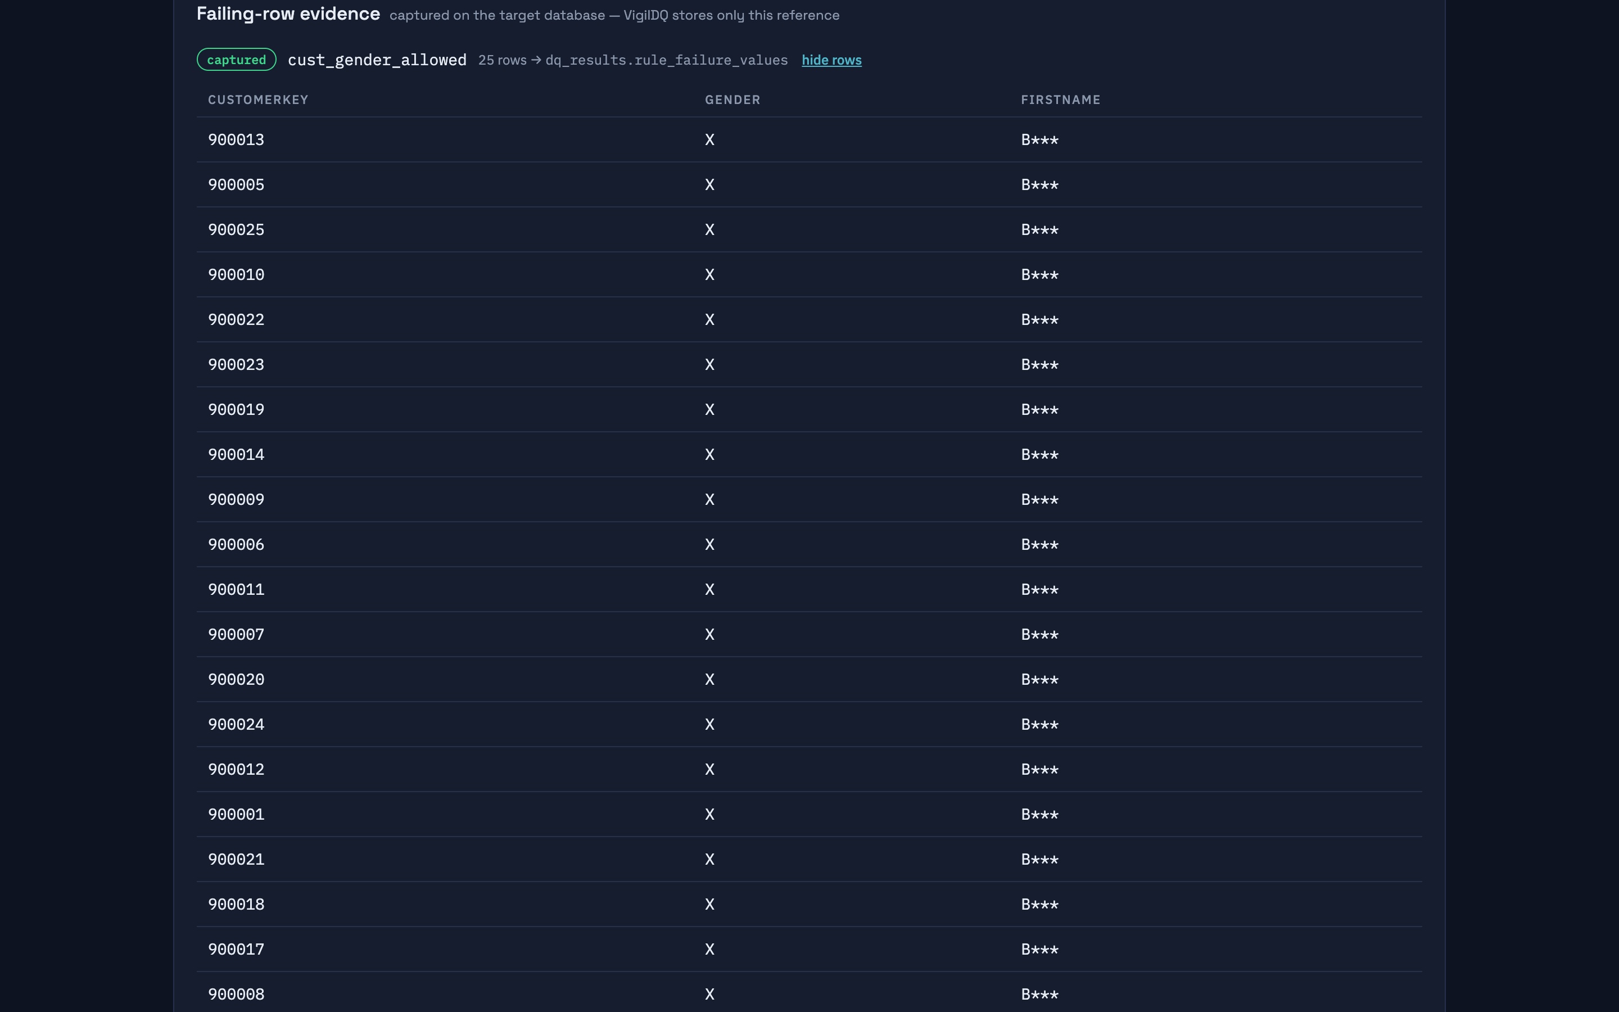This screenshot has height=1012, width=1619.
Task: Select customer key 900013
Action: coord(236,140)
